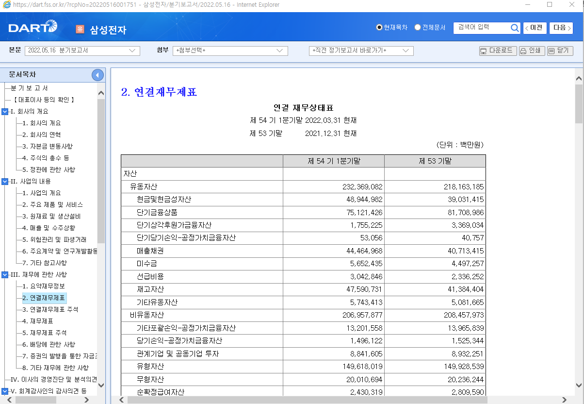Click the document horizontal scroll right arrow
Viewport: 584px width, 404px height.
(564, 400)
